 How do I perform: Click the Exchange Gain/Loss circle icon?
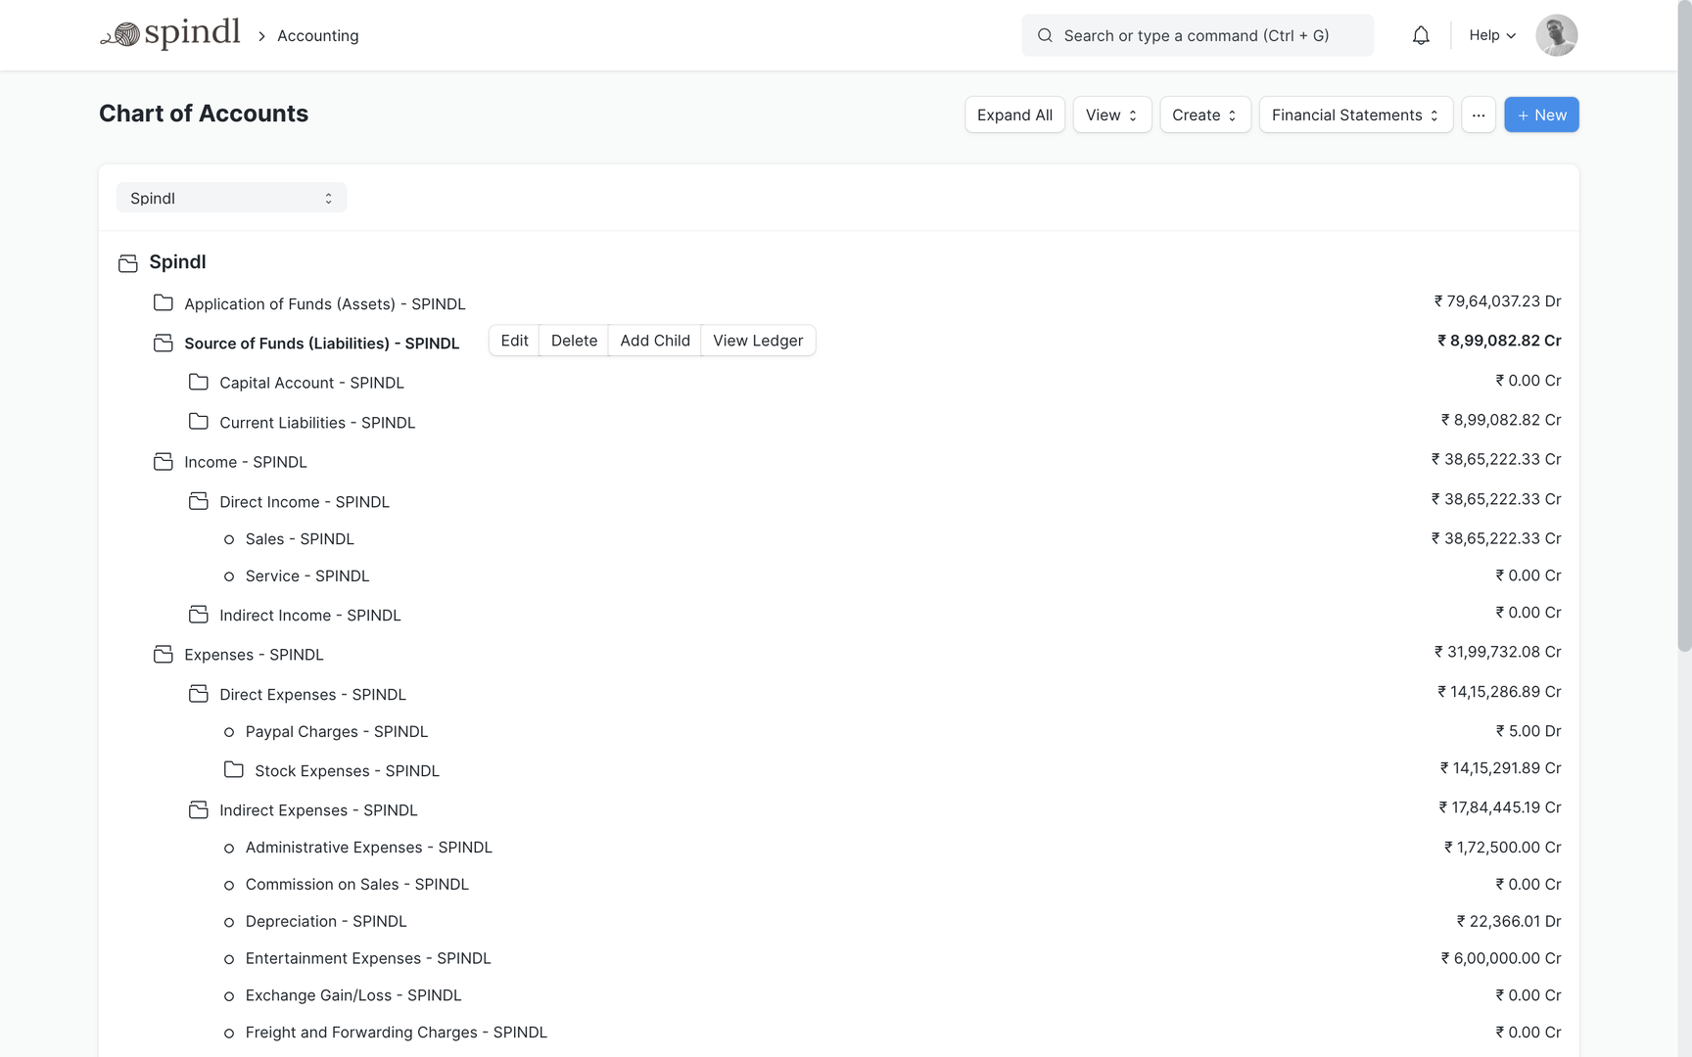pyautogui.click(x=229, y=996)
